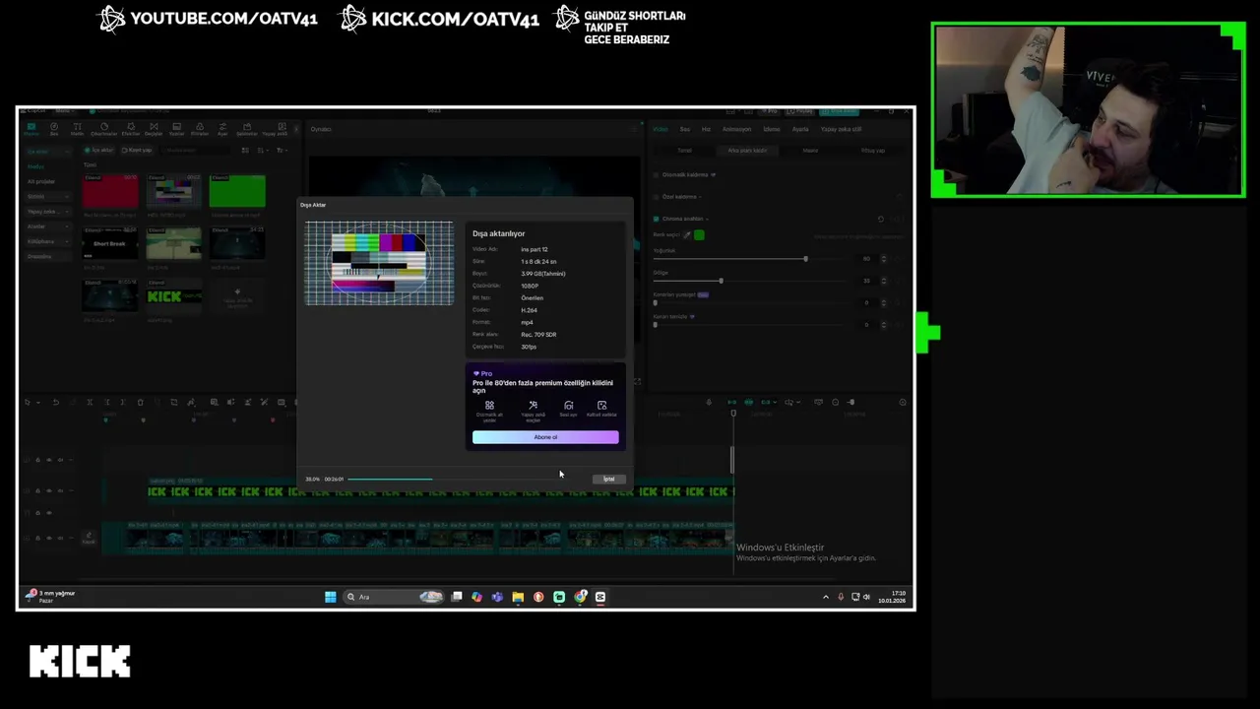Open the Ses audio tab icon
Screen dimensions: 1260x709
tap(54, 129)
